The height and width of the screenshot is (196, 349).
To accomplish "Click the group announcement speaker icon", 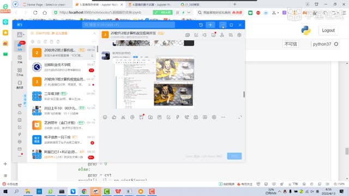I will click(x=204, y=35).
